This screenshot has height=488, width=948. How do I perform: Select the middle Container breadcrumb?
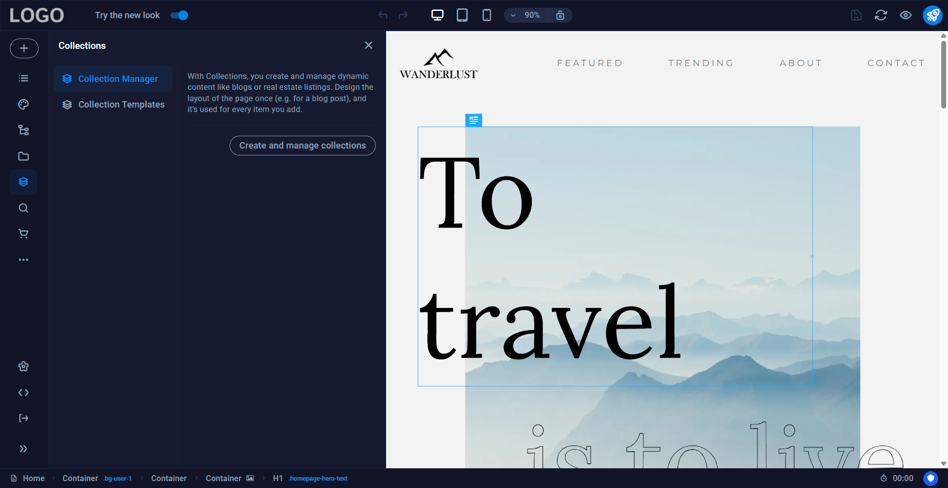pyautogui.click(x=169, y=479)
